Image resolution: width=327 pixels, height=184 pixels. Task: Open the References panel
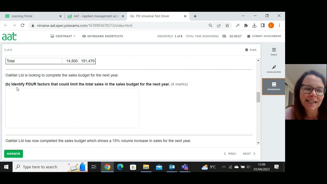(274, 86)
